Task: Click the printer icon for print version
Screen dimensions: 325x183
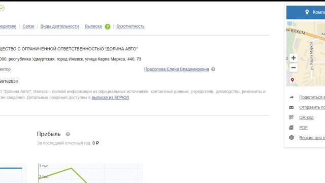Action: [x=291, y=138]
